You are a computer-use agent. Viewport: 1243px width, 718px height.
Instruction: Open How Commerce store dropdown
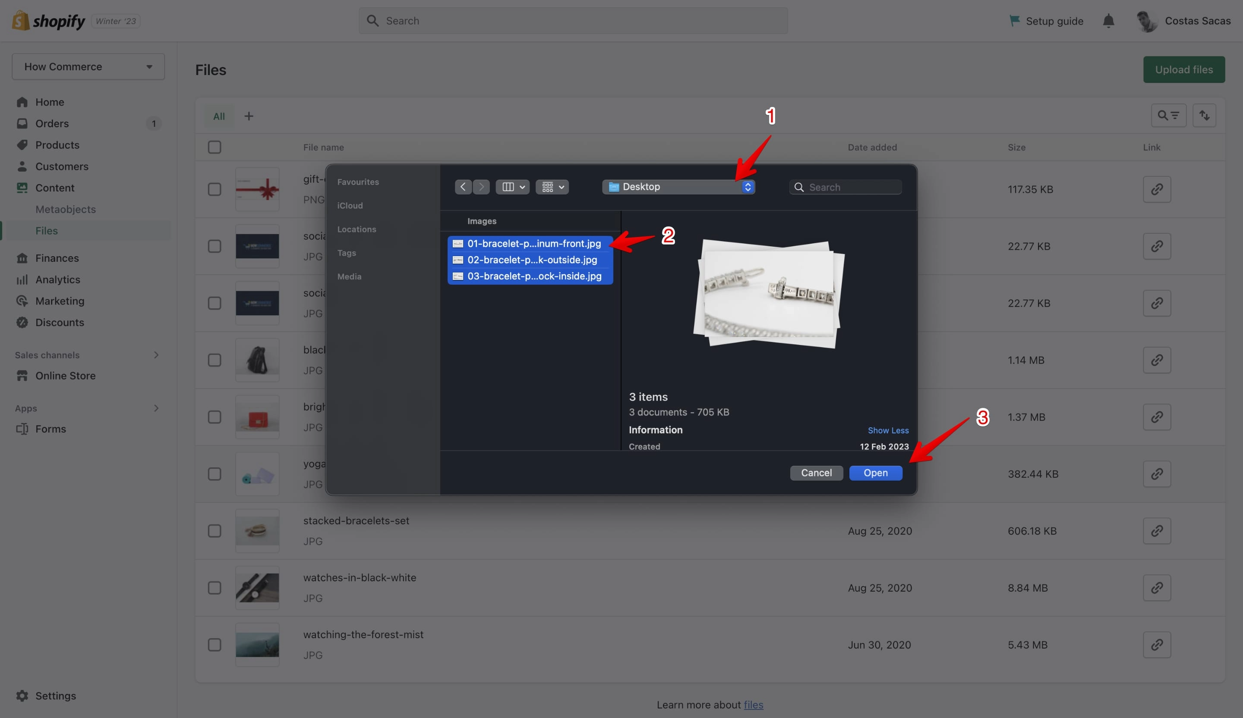point(88,66)
